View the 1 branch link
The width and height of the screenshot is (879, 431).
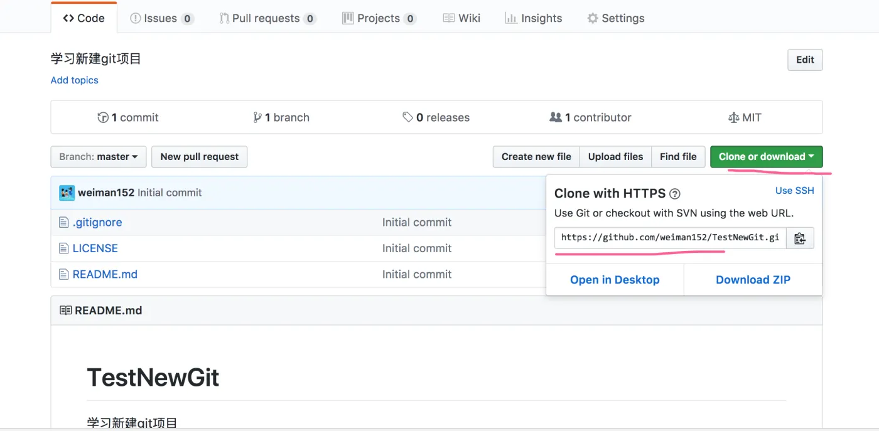(x=281, y=117)
